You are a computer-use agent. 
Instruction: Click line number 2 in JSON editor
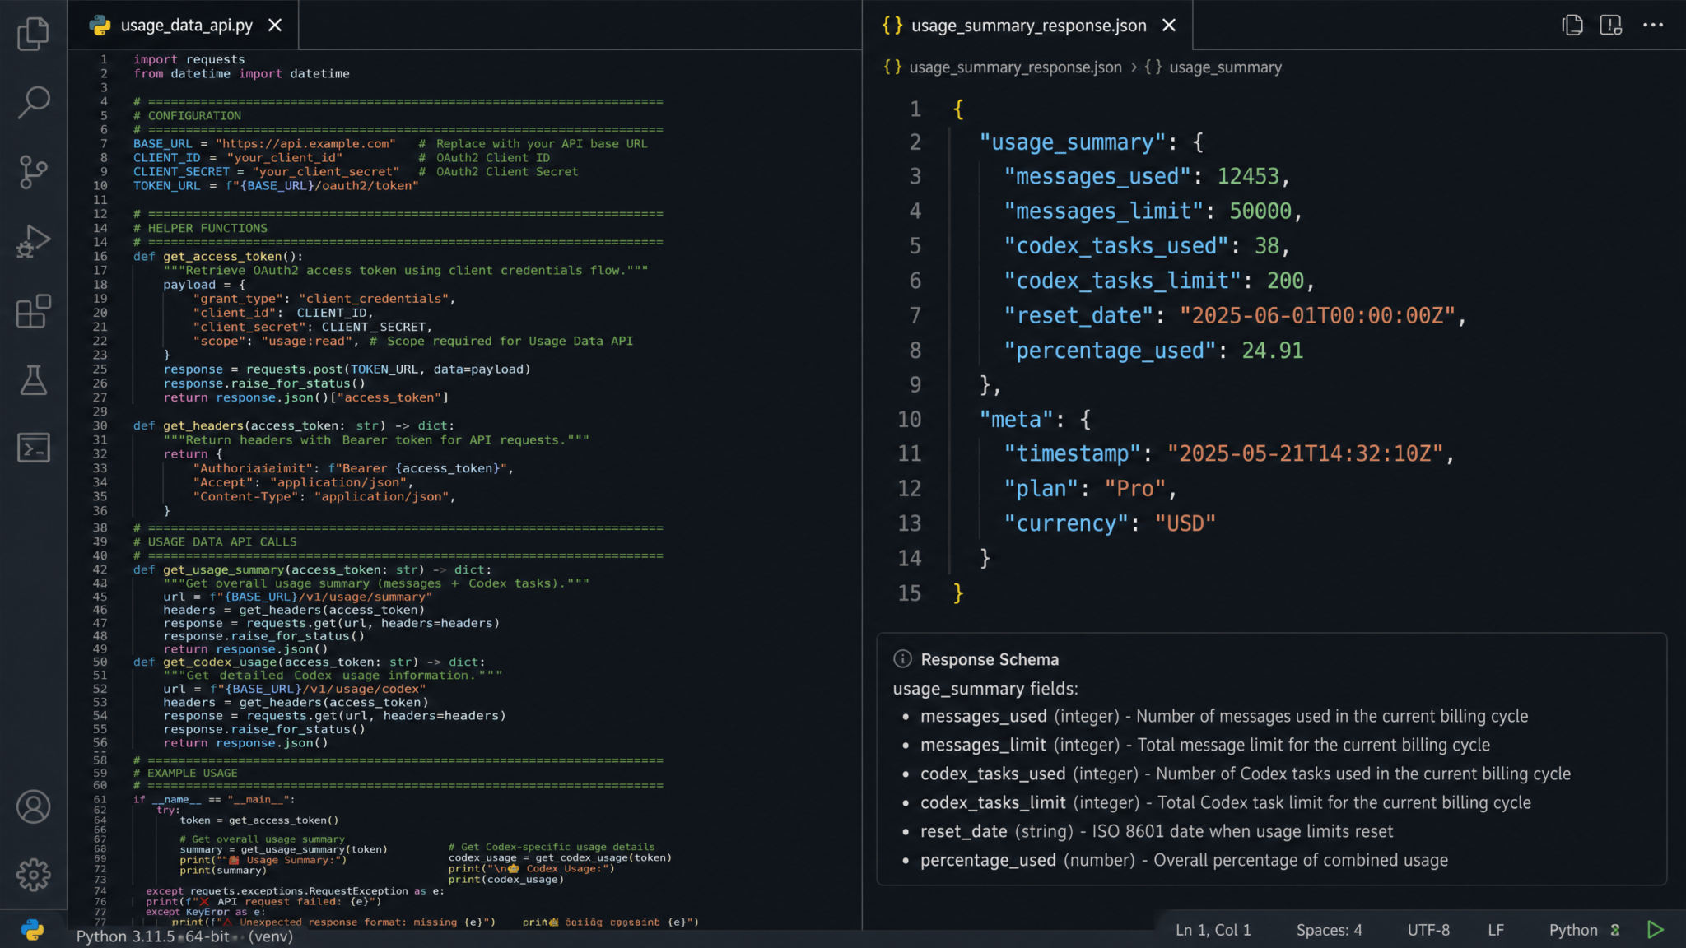click(915, 142)
